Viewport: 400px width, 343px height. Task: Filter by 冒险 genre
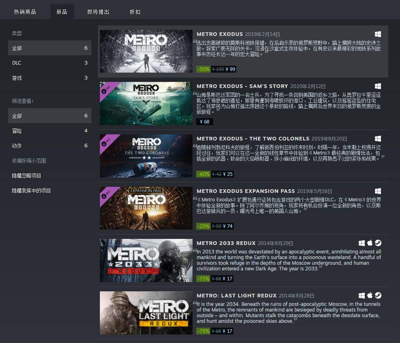click(50, 131)
